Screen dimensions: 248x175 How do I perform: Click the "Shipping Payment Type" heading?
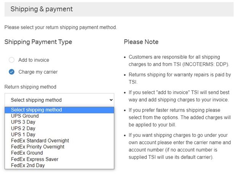[38, 42]
